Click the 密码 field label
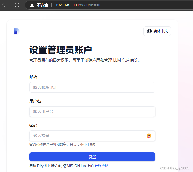193x172 pixels. click(x=33, y=125)
